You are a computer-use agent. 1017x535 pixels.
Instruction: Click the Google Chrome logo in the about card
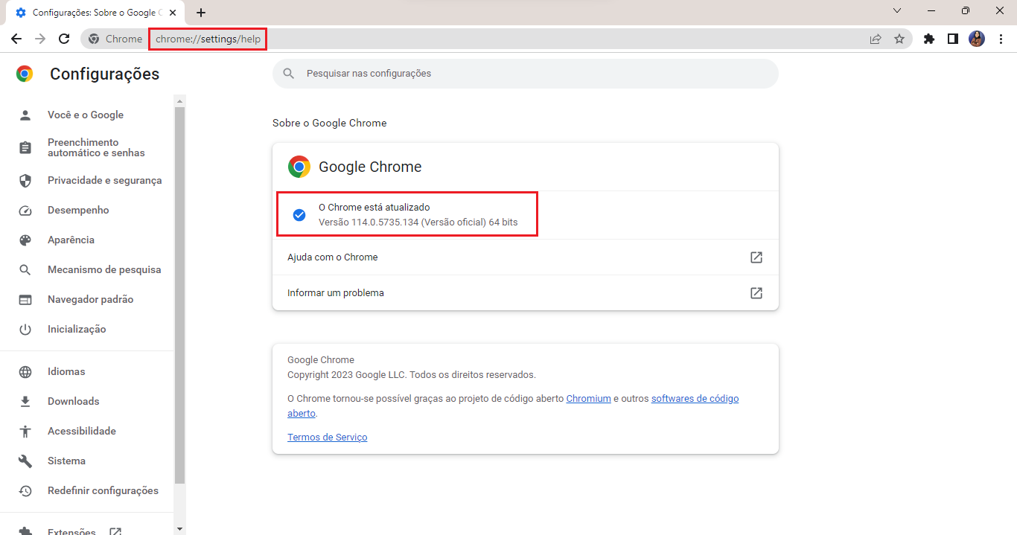click(x=299, y=167)
